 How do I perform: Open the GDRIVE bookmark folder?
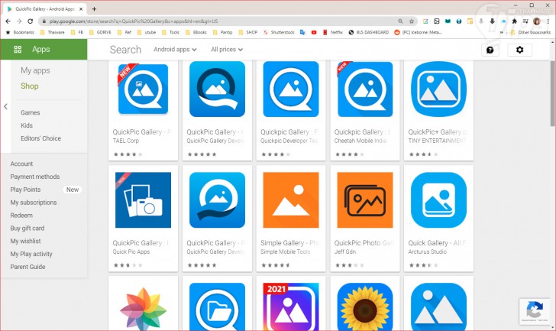click(x=100, y=32)
